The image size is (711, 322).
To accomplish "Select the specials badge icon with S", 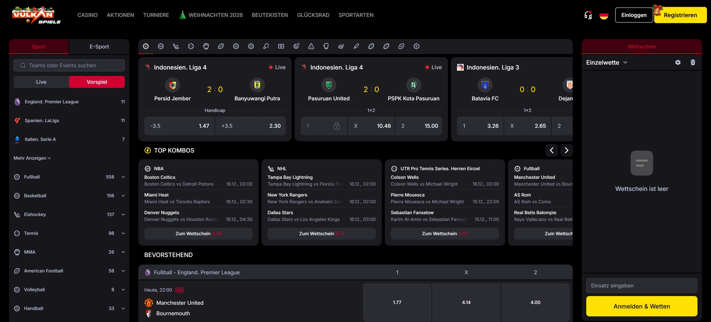I will click(416, 46).
